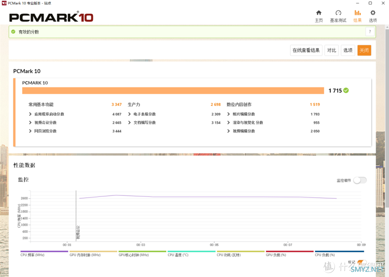Viewport: 389px width, 277px height.
Task: Select the 结果 bar-chart icon
Action: (x=357, y=13)
